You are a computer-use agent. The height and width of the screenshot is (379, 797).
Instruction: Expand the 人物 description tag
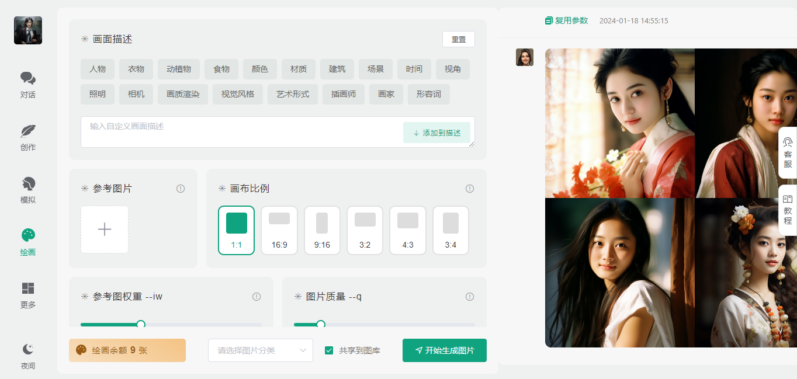[98, 69]
